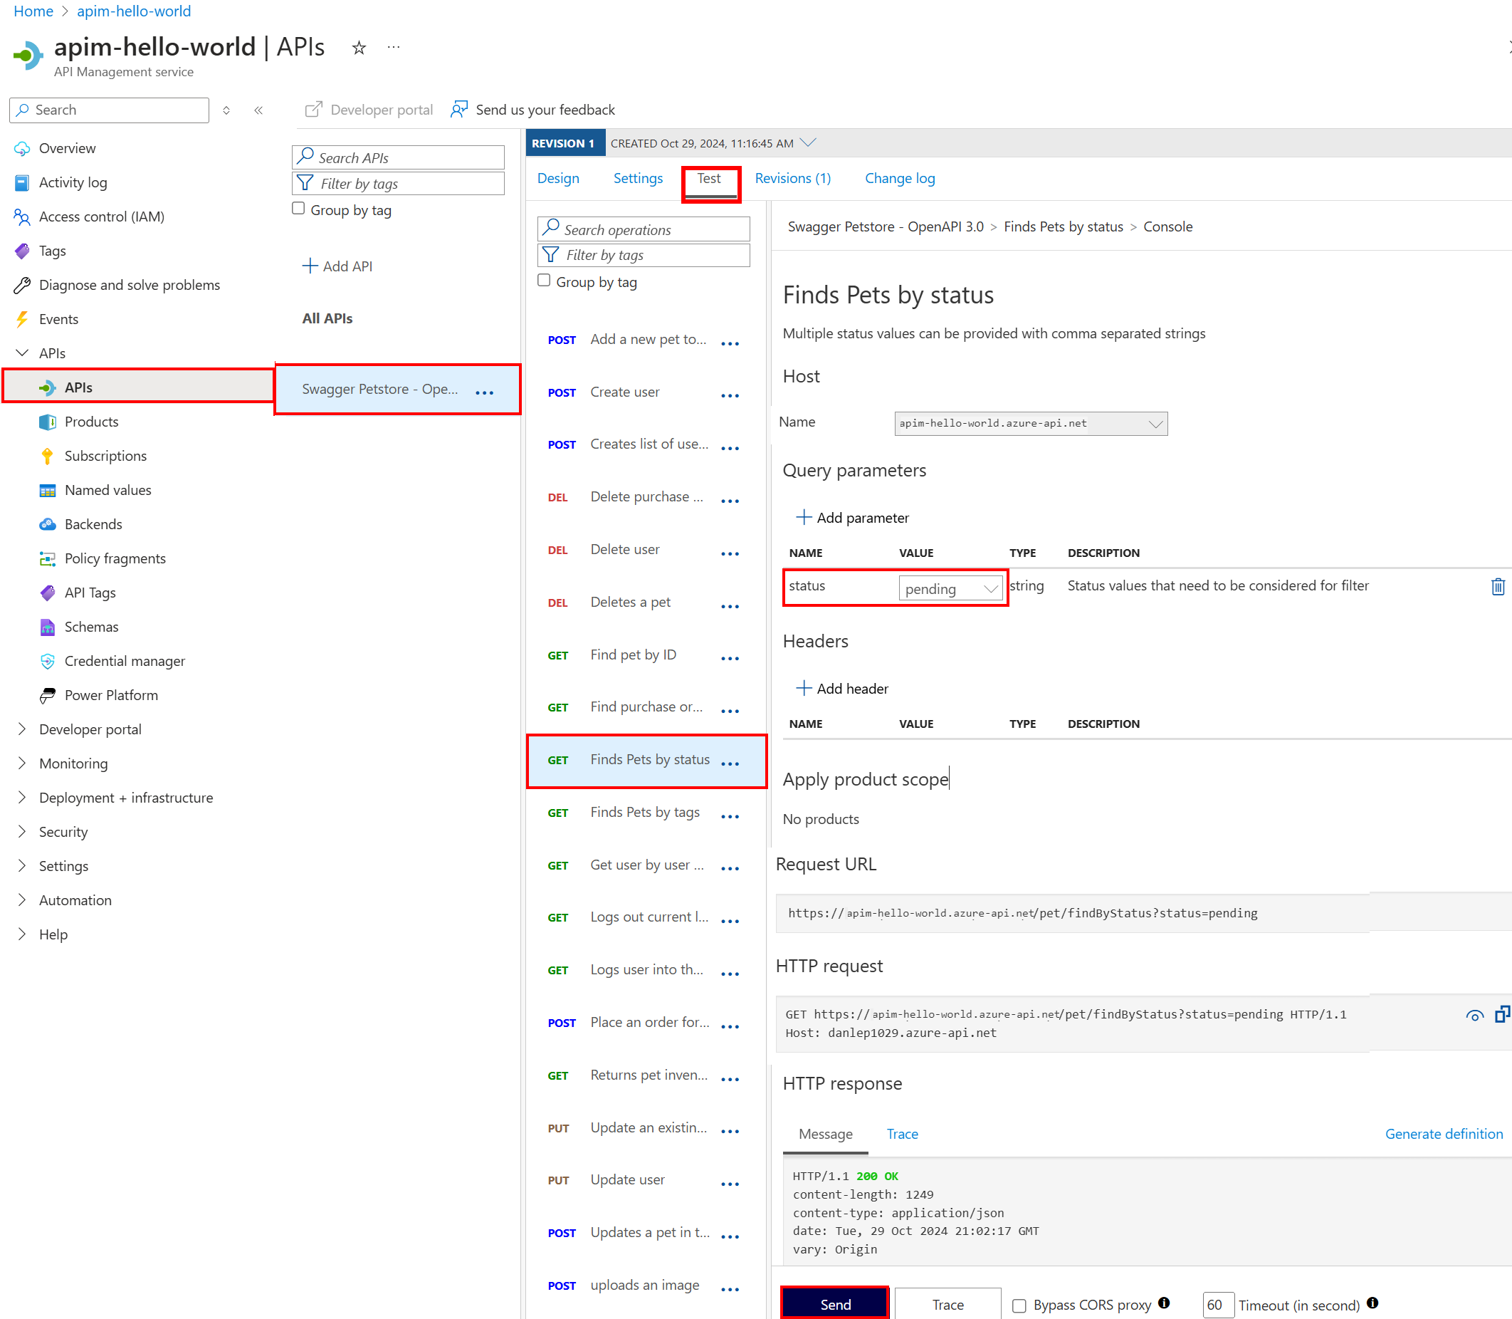Open ellipsis menu for Finds Pets by tags
The width and height of the screenshot is (1512, 1319).
[730, 816]
